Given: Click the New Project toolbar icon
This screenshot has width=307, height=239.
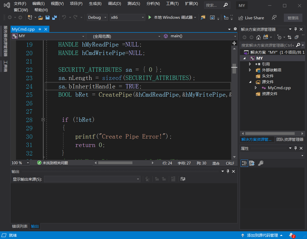Looking at the screenshot, I should (x=30, y=17).
